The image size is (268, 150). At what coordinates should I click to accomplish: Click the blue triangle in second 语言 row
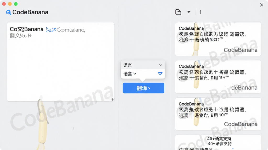pos(160,74)
